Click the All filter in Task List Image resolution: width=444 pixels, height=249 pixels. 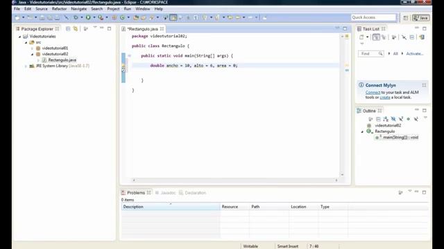pos(395,54)
